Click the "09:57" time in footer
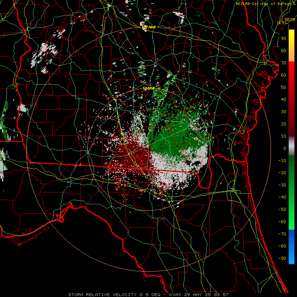 [x=221, y=295]
